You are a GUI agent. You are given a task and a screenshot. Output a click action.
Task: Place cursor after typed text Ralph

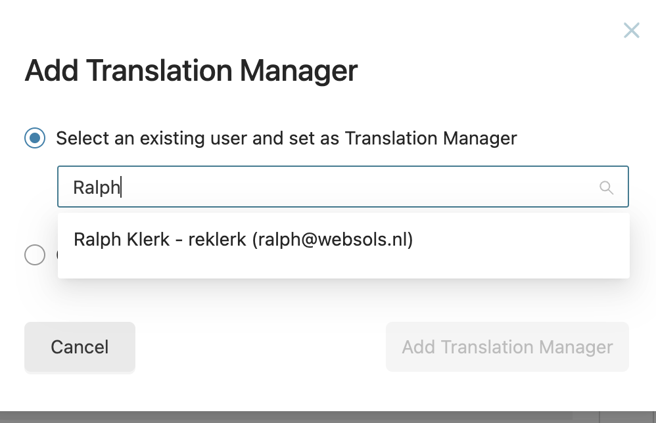(121, 187)
